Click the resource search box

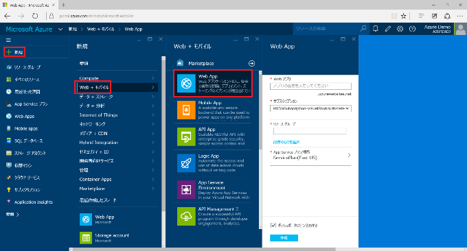[327, 29]
